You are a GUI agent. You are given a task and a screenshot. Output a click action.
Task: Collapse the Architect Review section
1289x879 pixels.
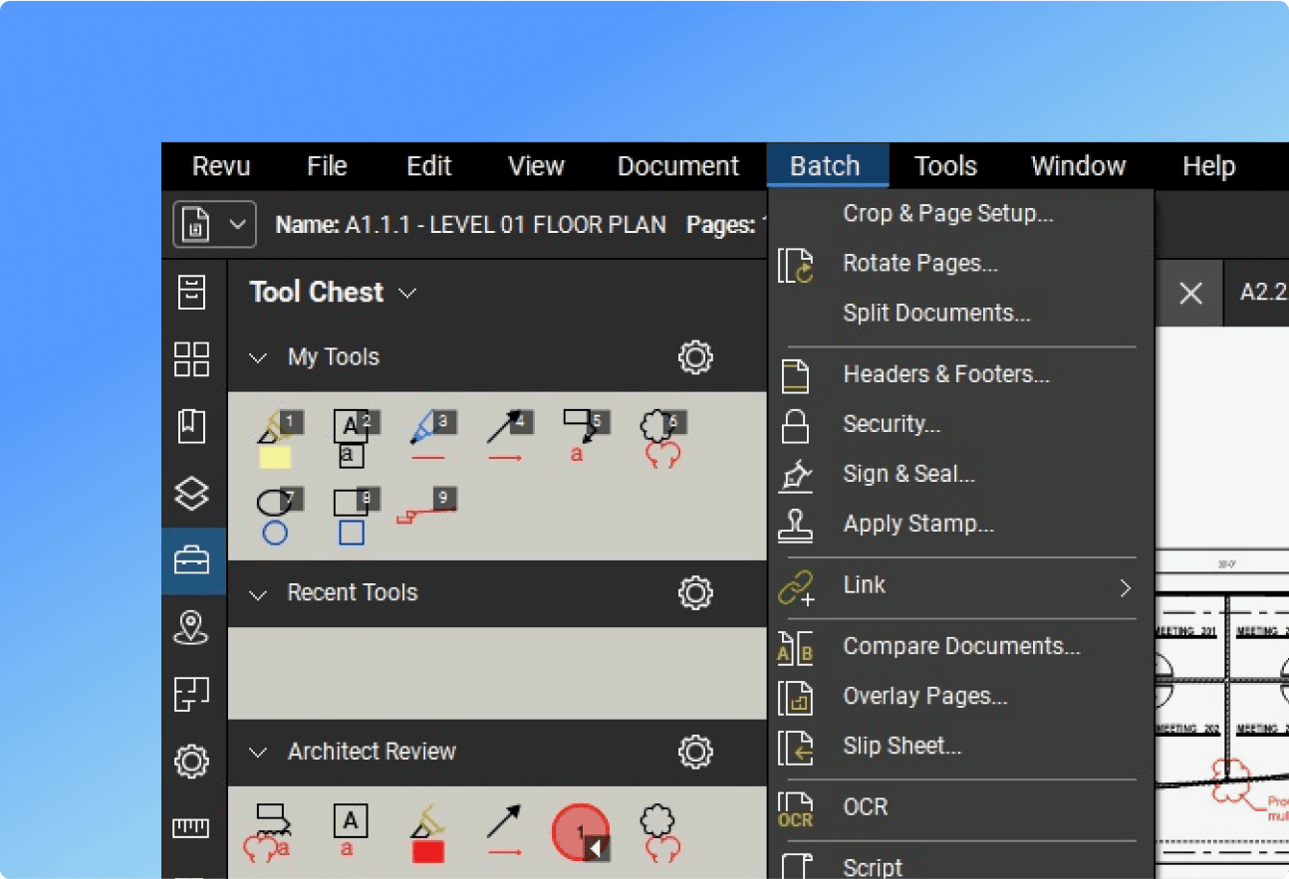click(258, 753)
